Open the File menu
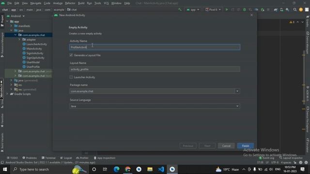 tap(9, 3)
